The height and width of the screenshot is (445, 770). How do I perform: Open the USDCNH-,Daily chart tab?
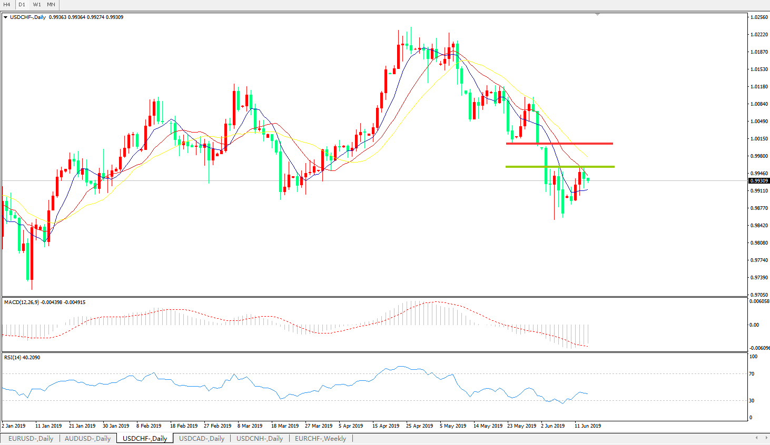point(259,438)
